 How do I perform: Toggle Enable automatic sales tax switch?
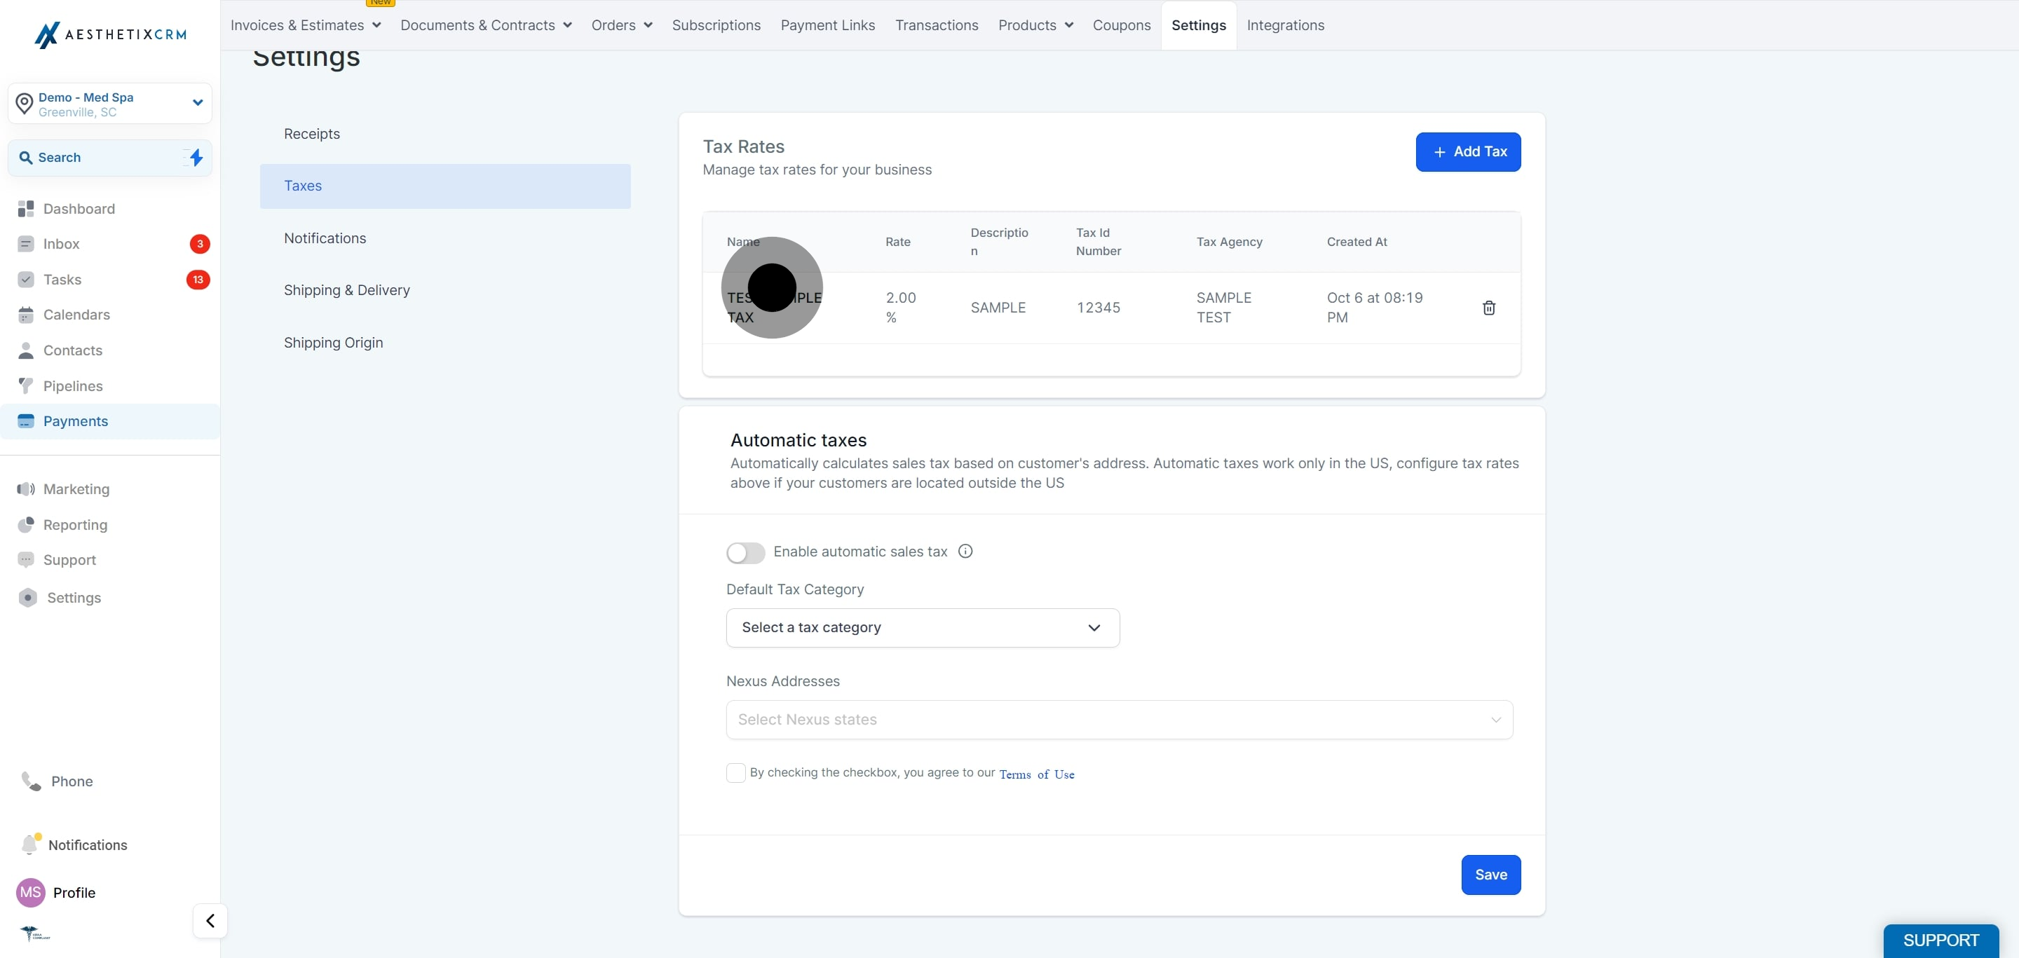point(745,552)
